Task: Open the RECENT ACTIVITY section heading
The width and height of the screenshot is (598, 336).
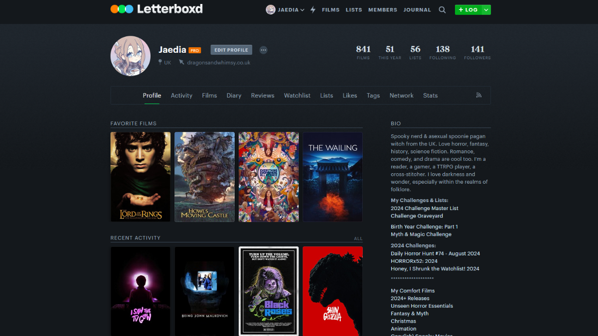Action: pos(136,238)
